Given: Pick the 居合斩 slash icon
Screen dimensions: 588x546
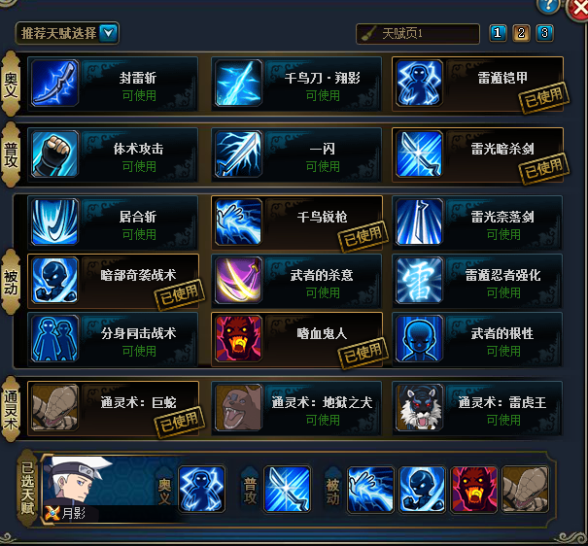Looking at the screenshot, I should (x=54, y=222).
